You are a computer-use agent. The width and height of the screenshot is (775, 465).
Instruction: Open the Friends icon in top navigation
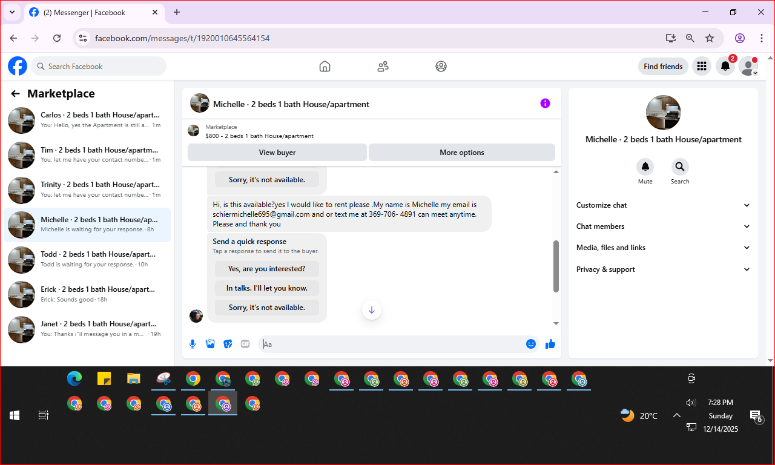tap(383, 67)
